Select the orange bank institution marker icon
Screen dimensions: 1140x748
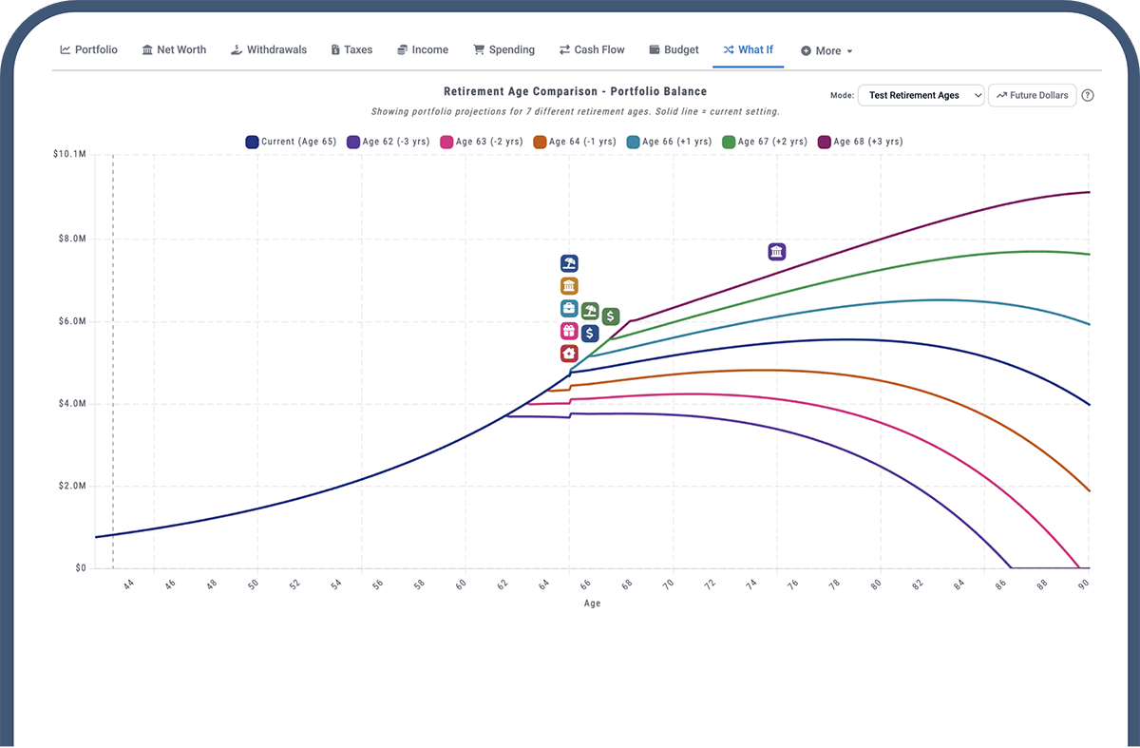click(x=569, y=285)
